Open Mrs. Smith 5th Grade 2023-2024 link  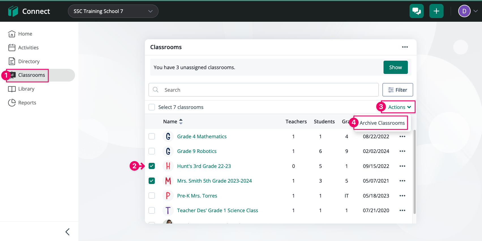(214, 181)
